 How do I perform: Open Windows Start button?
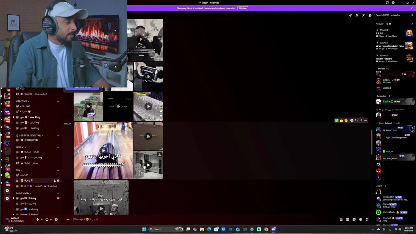[144, 229]
